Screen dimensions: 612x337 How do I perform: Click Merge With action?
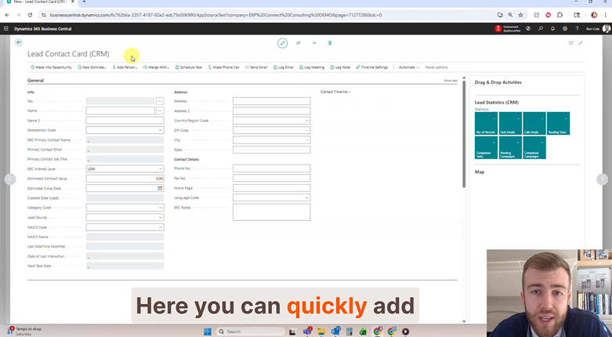(156, 67)
